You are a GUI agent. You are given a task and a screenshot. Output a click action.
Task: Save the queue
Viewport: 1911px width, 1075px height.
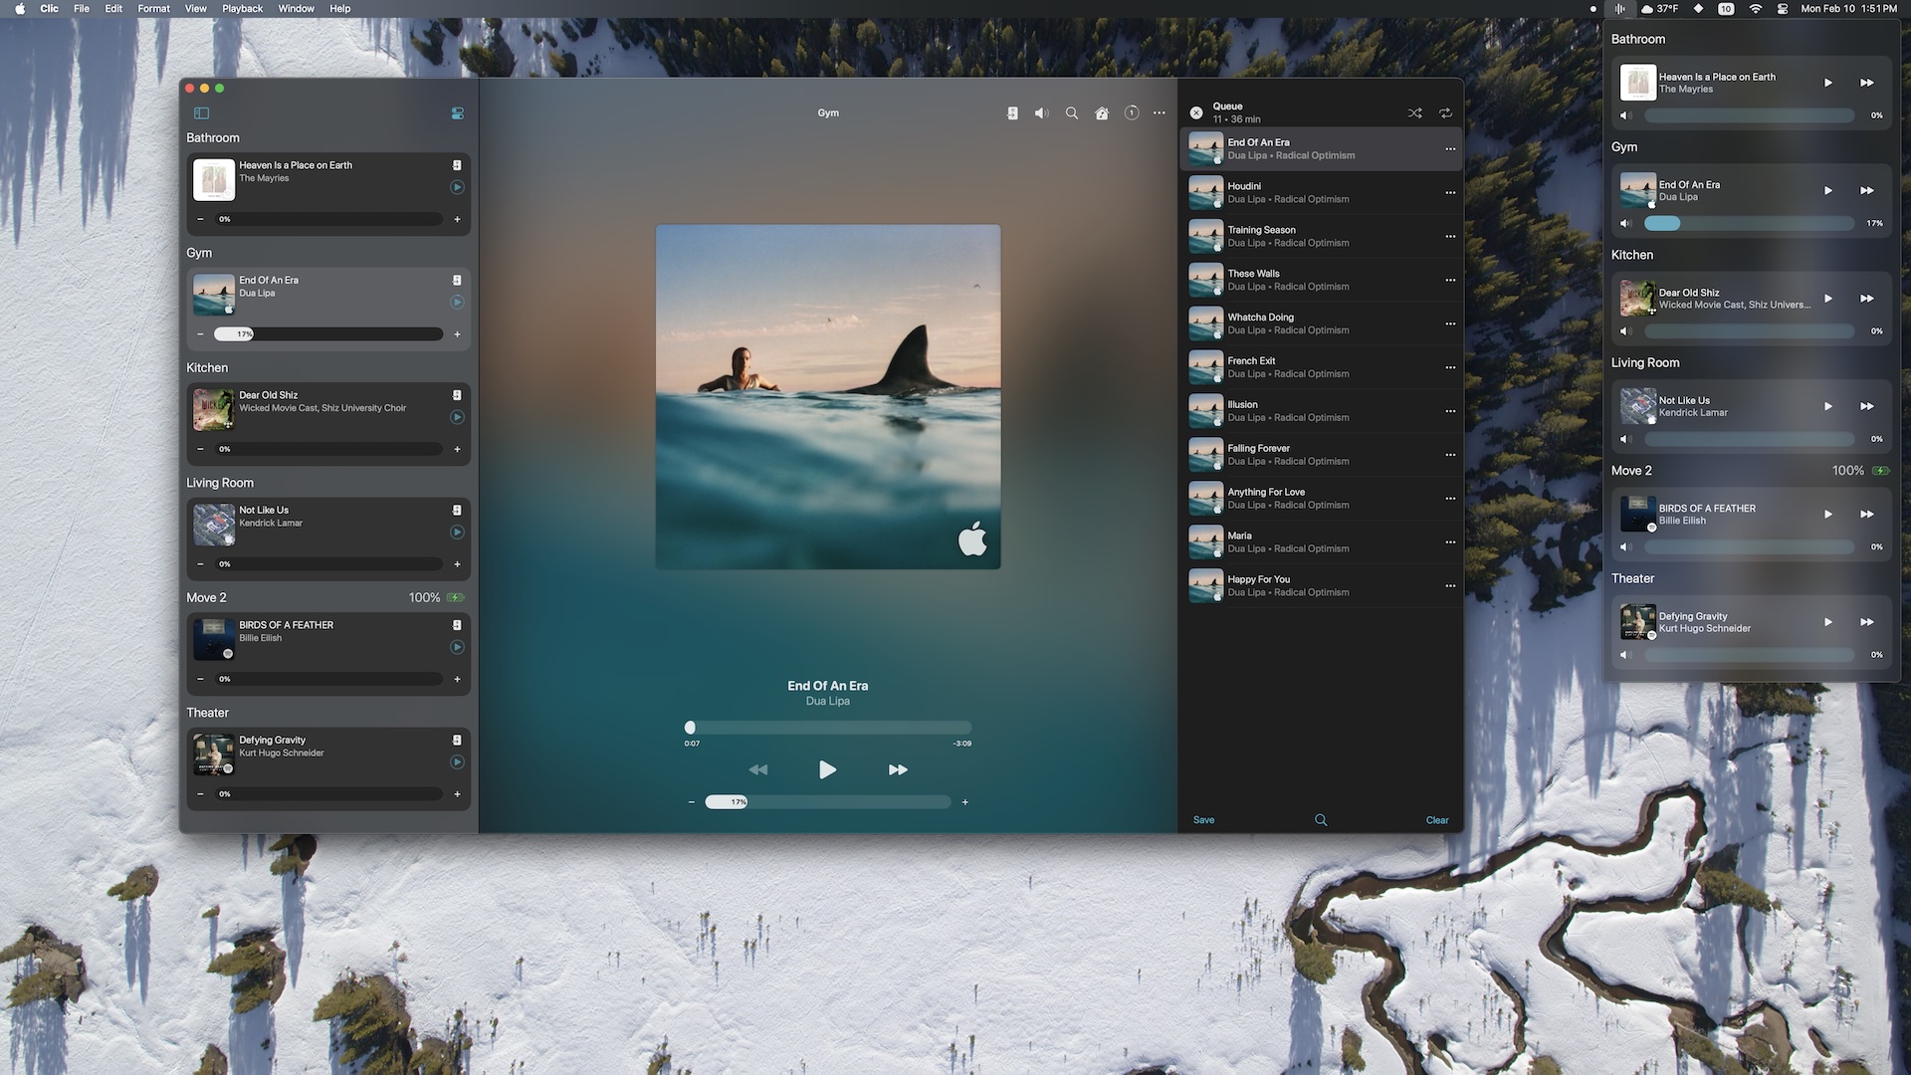[1203, 820]
